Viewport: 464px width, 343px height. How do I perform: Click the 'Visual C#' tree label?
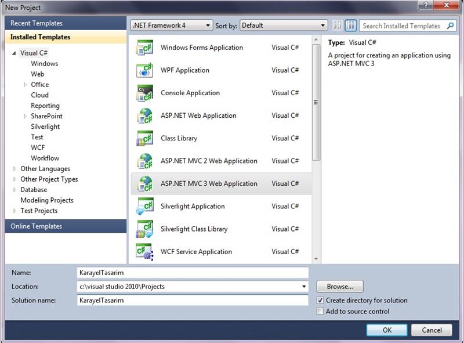tap(34, 53)
